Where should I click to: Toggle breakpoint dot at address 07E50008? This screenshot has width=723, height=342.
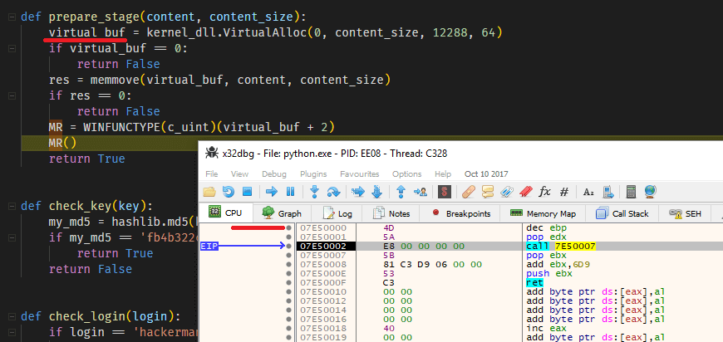pos(288,264)
